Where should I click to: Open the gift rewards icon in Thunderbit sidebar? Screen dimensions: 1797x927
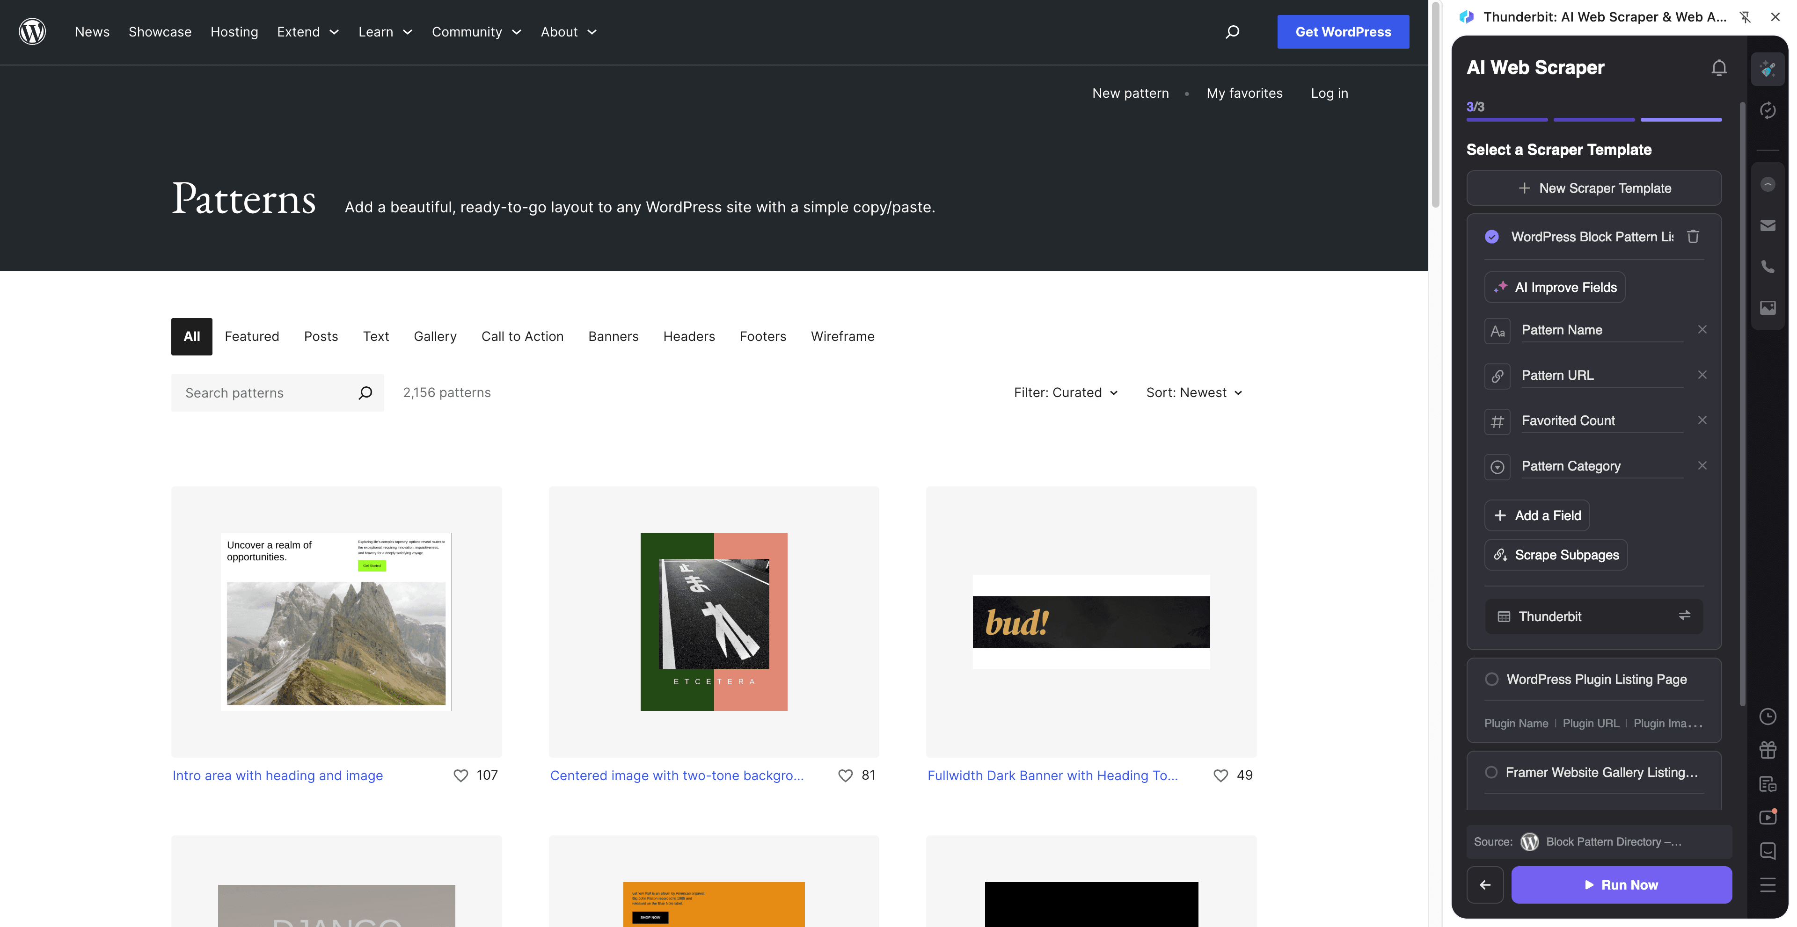click(1768, 750)
